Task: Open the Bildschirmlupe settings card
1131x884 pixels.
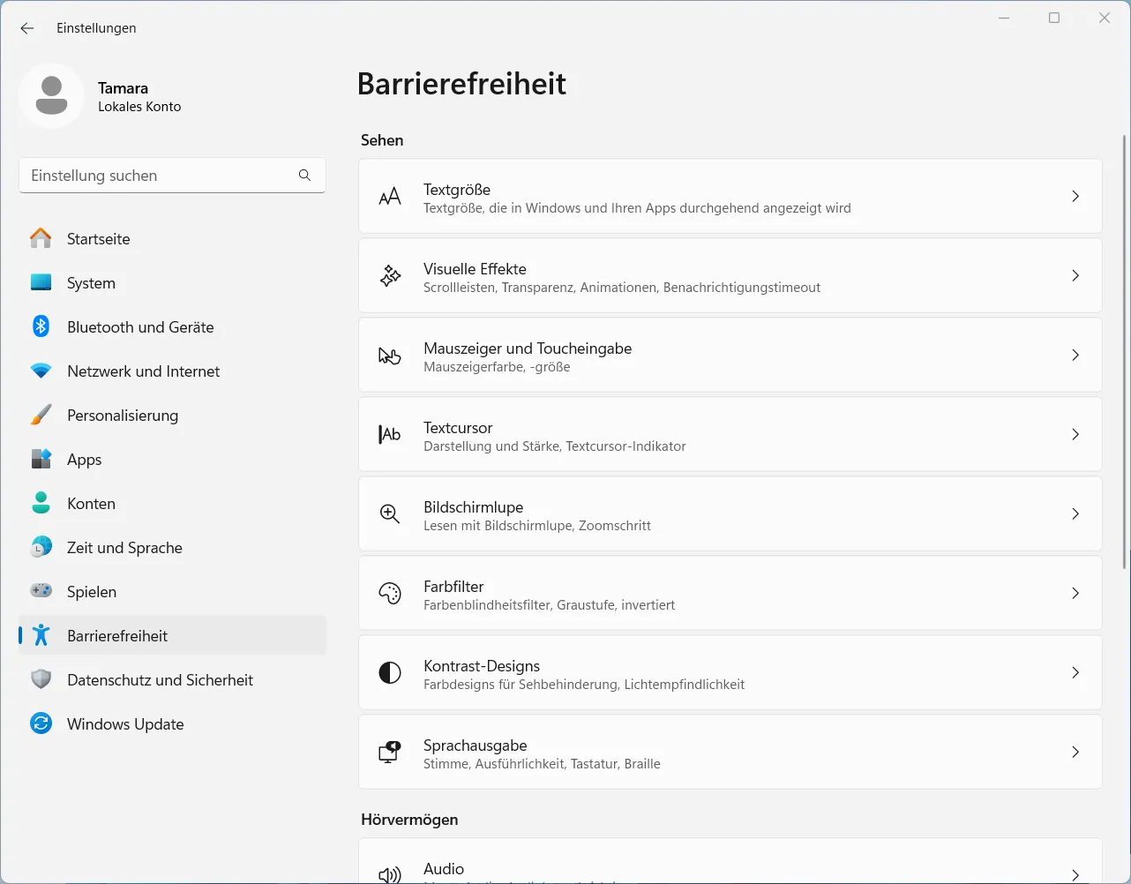Action: pos(730,513)
